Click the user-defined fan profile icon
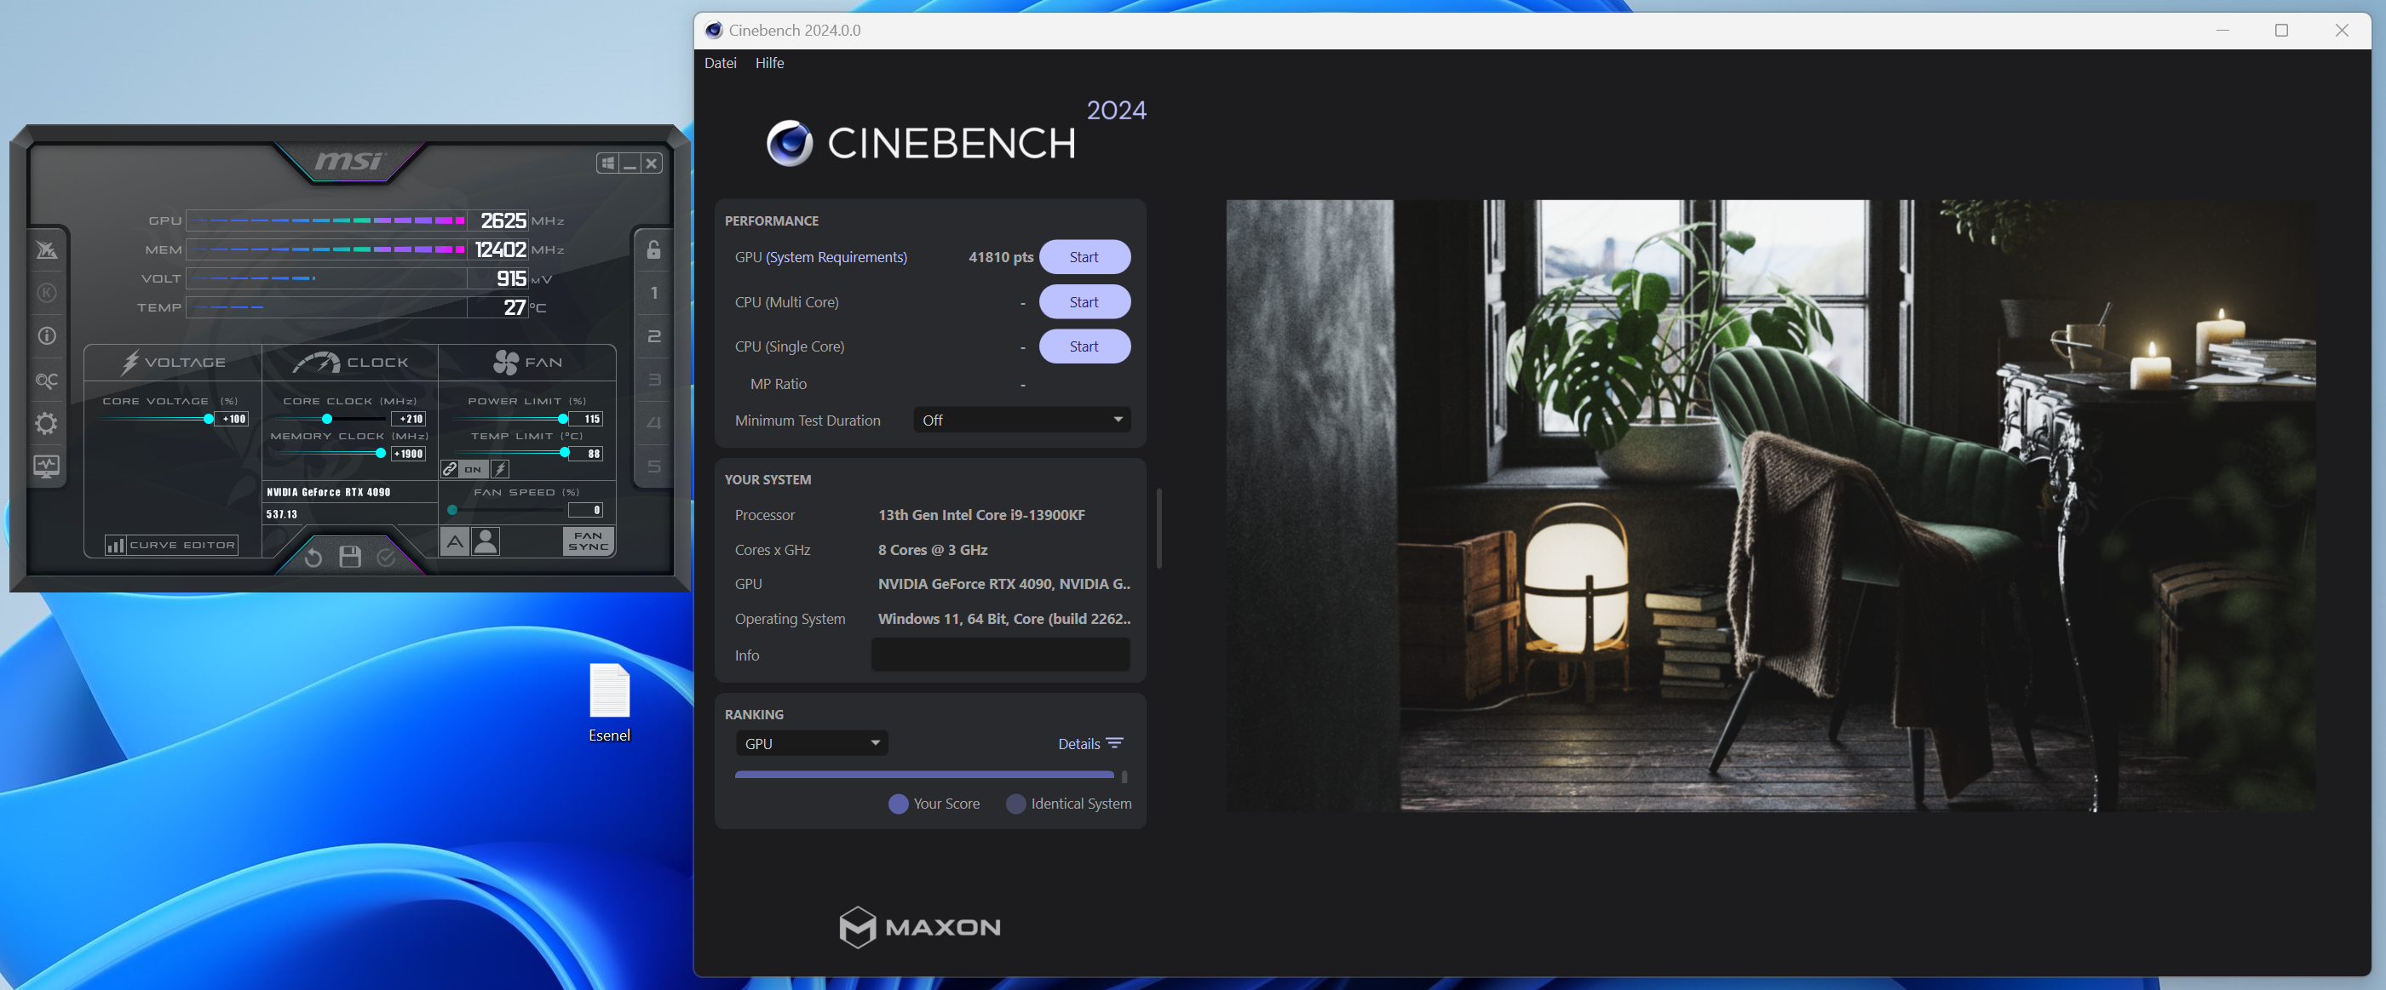 486,541
